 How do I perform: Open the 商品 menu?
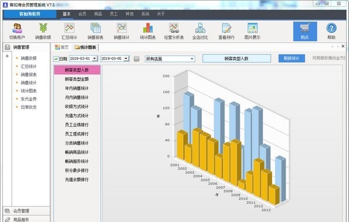click(x=98, y=14)
